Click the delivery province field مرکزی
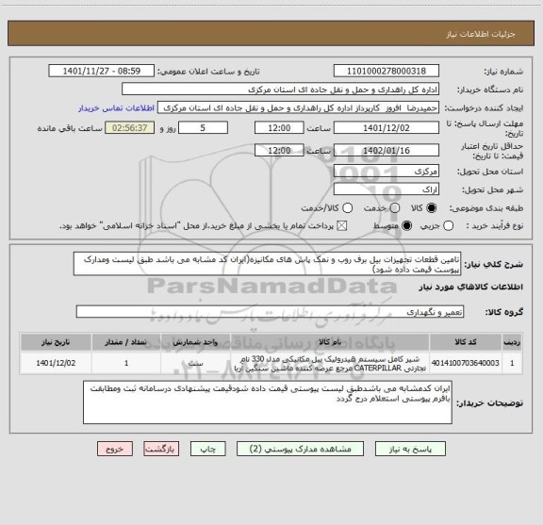This screenshot has height=525, width=543. pyautogui.click(x=387, y=172)
